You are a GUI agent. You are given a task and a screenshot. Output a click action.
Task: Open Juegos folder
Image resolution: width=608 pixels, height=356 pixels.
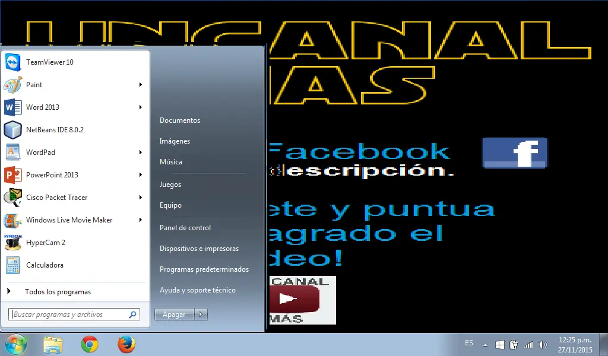click(x=170, y=185)
